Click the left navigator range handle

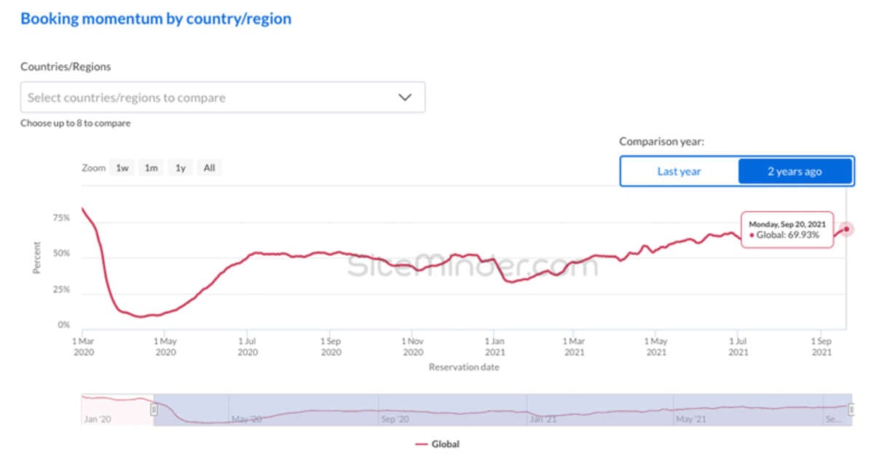tap(154, 410)
